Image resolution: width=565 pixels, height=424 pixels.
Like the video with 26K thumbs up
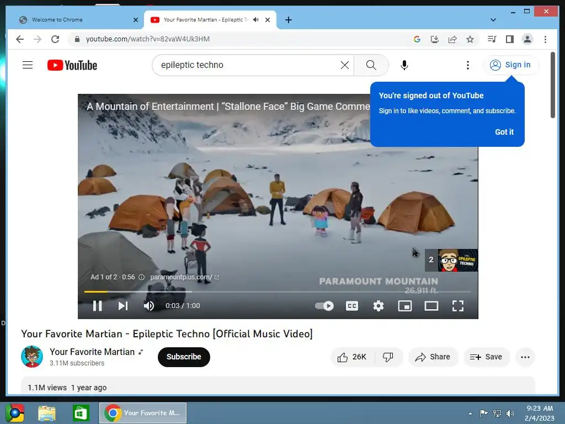click(352, 357)
